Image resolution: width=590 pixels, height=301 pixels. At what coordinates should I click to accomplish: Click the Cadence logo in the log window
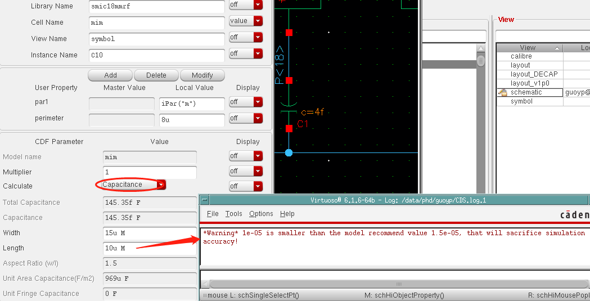pyautogui.click(x=574, y=214)
